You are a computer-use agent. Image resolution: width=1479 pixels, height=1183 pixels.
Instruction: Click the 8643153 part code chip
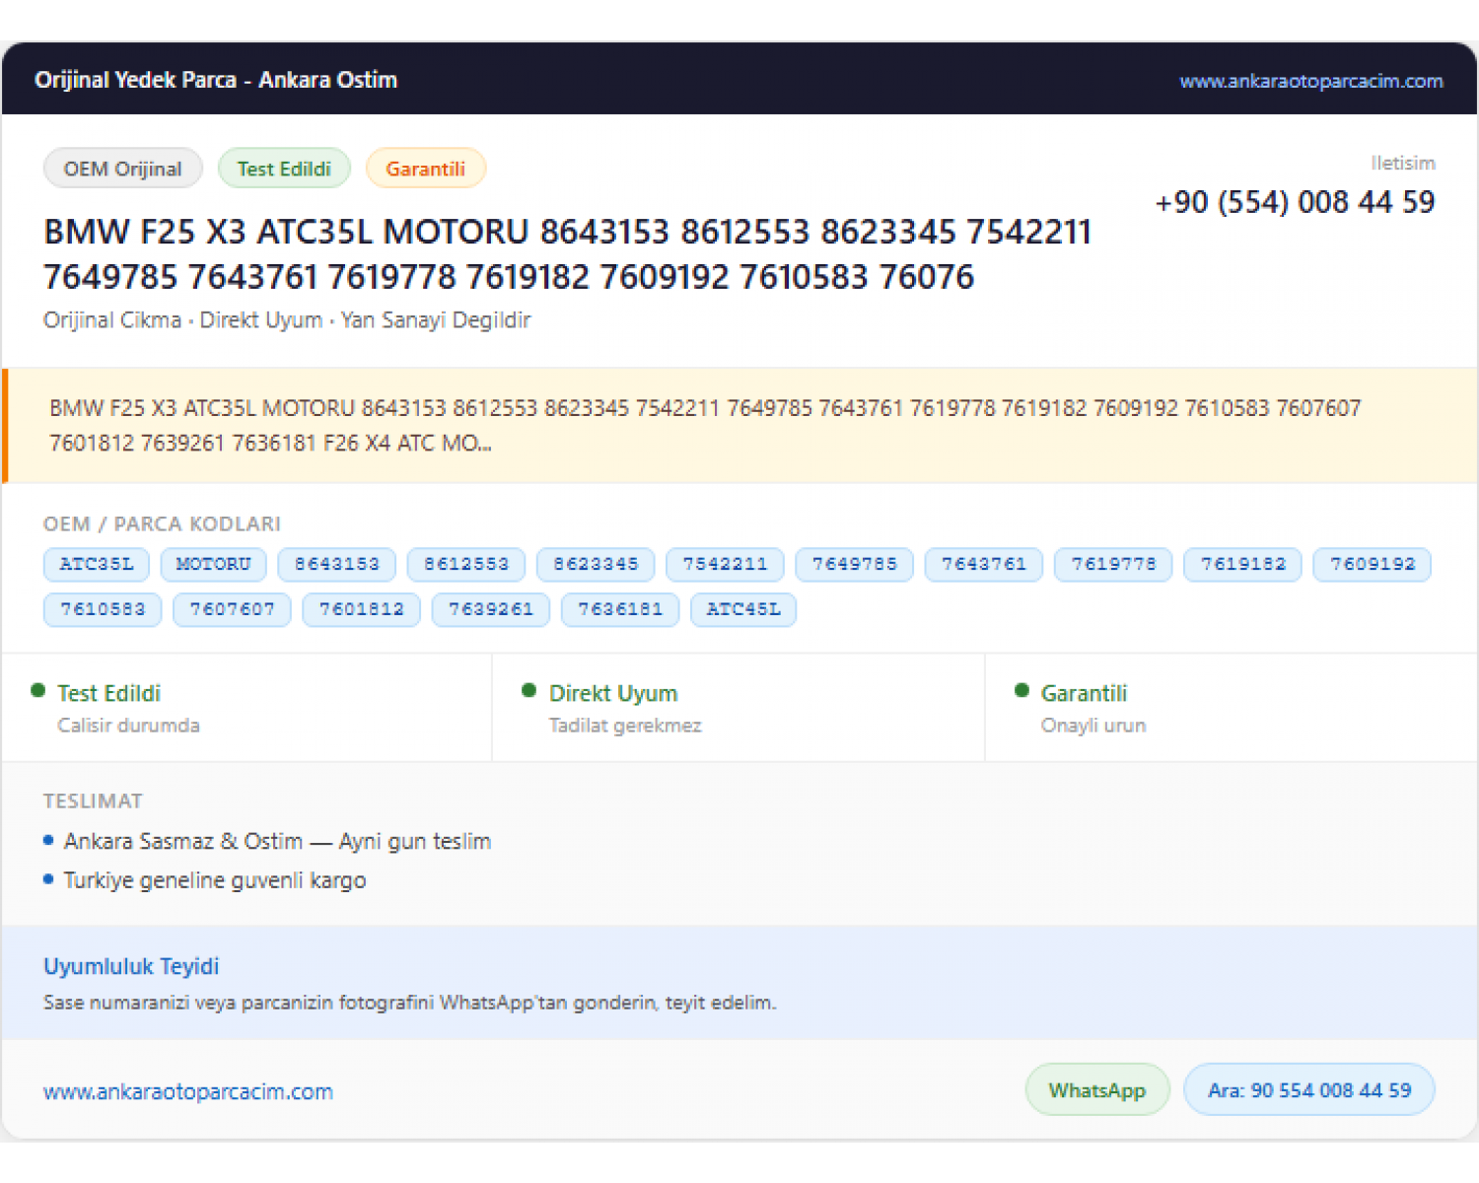tap(336, 564)
